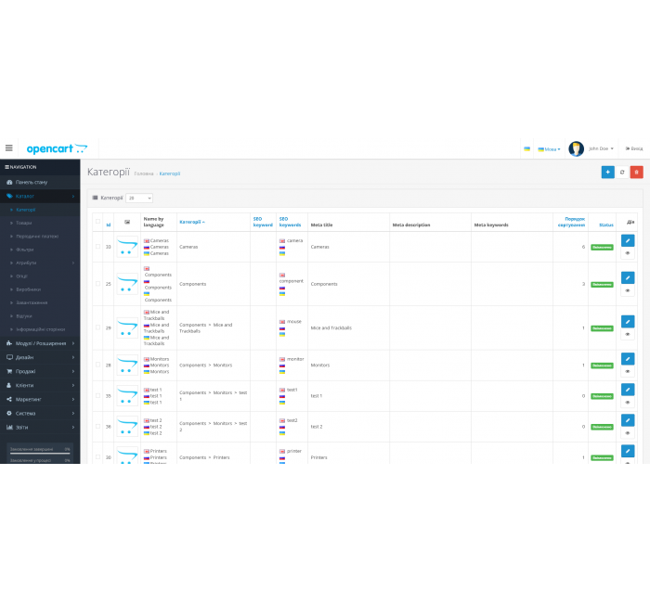
Task: Click the green status badge for Monitors
Action: [x=602, y=366]
